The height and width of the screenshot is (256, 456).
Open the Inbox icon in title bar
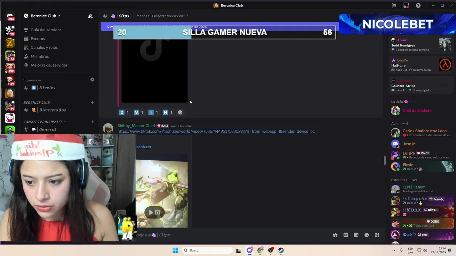tap(406, 5)
